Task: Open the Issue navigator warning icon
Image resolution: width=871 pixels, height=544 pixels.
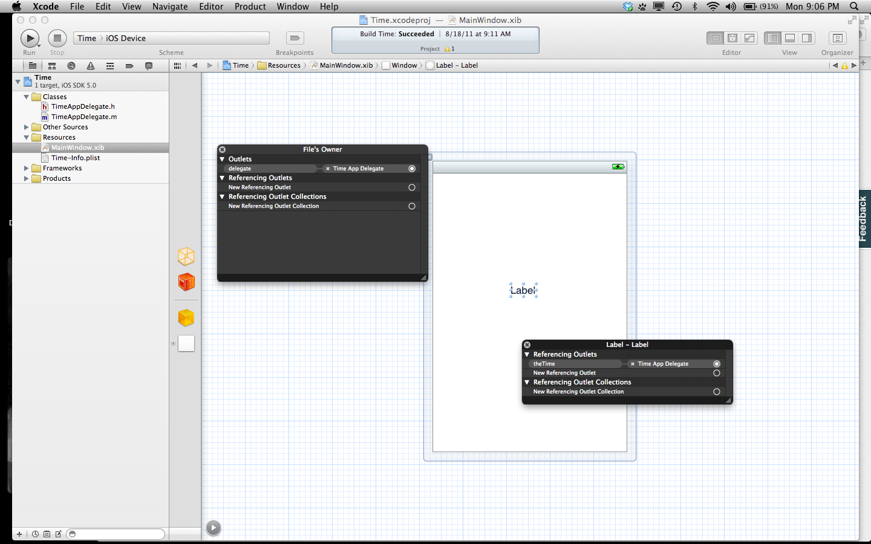Action: pyautogui.click(x=91, y=65)
